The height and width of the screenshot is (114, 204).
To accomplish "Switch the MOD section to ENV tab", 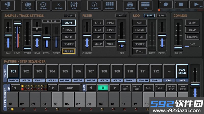I will click(x=149, y=16).
